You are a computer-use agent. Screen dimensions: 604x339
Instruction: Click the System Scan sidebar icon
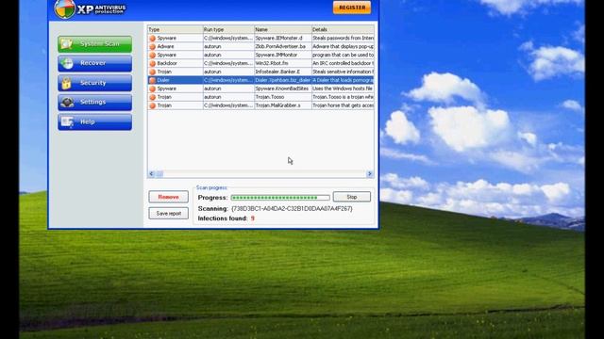(x=67, y=44)
